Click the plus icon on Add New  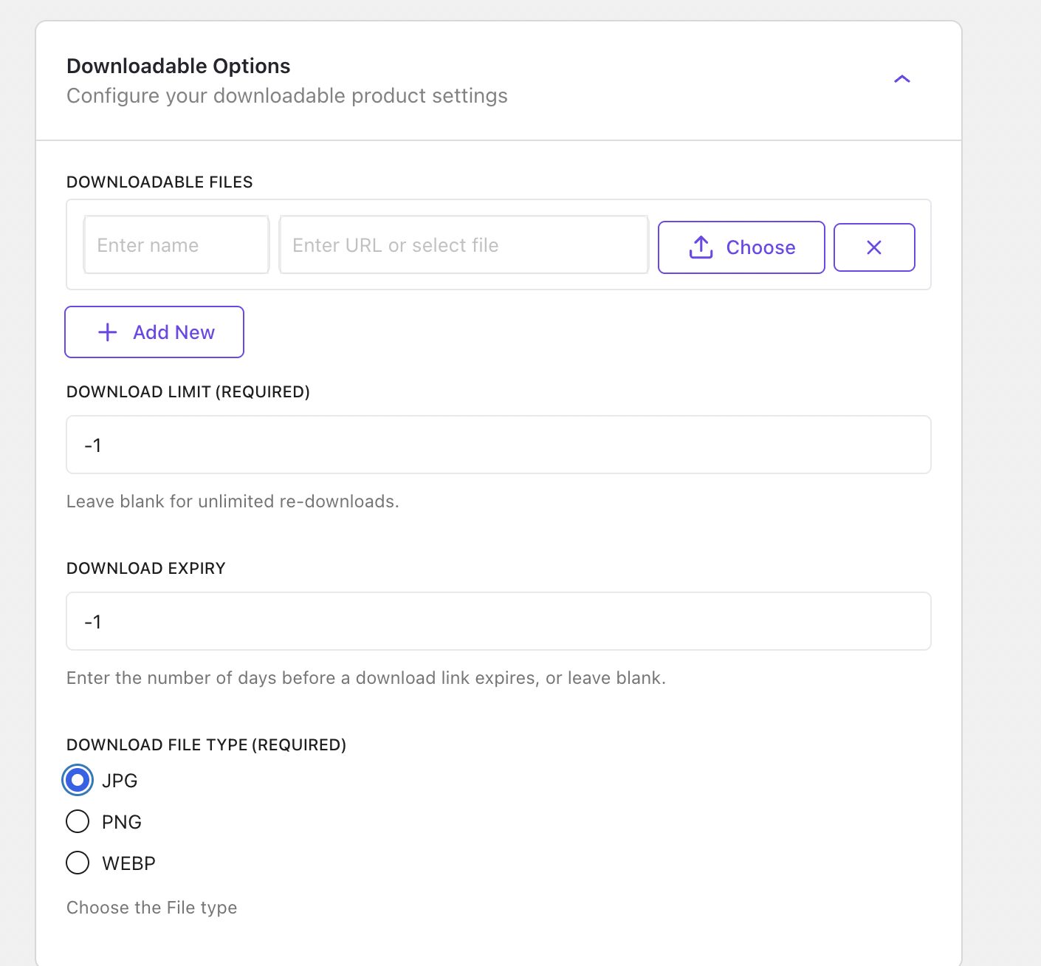(108, 332)
